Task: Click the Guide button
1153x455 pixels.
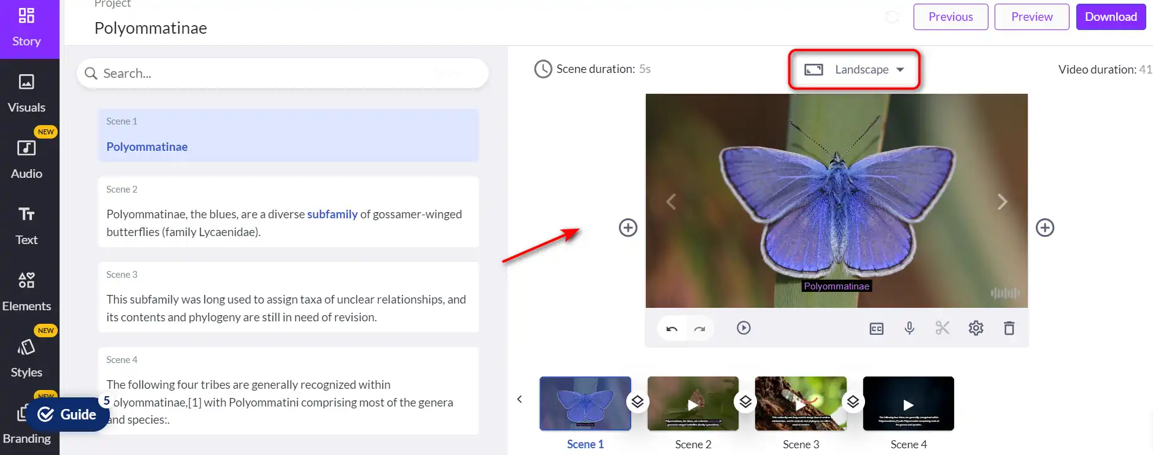Action: click(x=68, y=415)
